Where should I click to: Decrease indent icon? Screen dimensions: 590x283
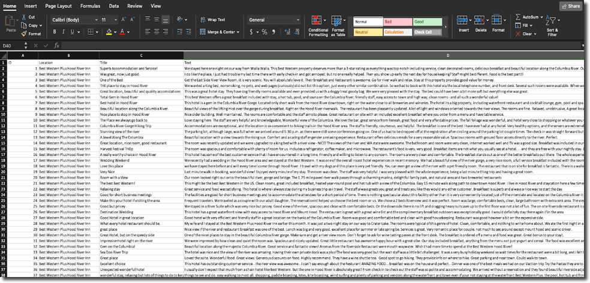click(179, 32)
